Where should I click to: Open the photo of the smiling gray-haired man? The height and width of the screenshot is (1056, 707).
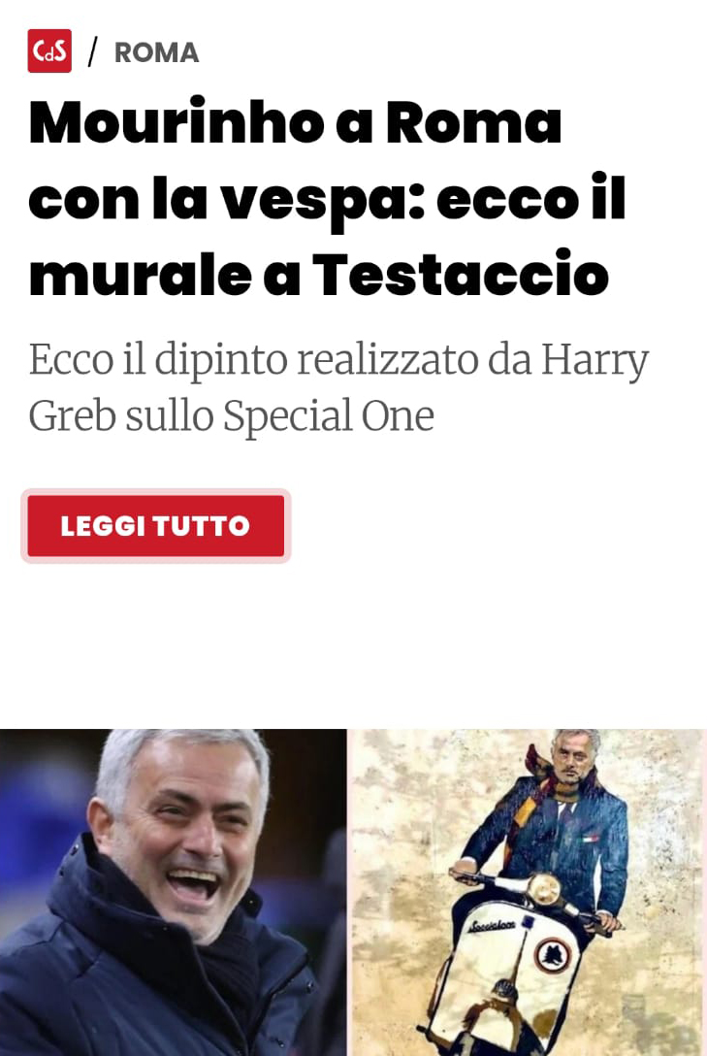click(x=173, y=892)
